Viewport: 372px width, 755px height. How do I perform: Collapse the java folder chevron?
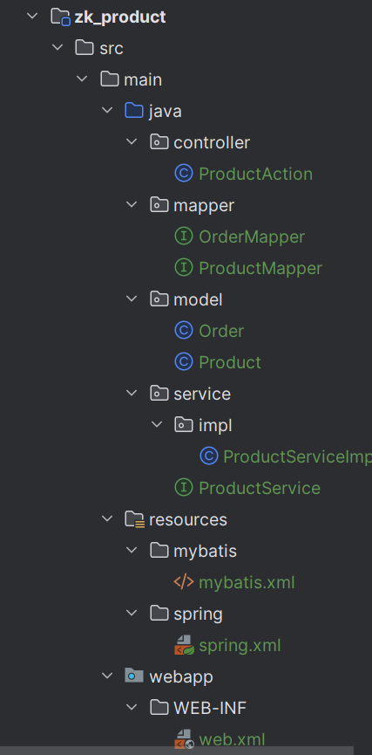tap(106, 110)
